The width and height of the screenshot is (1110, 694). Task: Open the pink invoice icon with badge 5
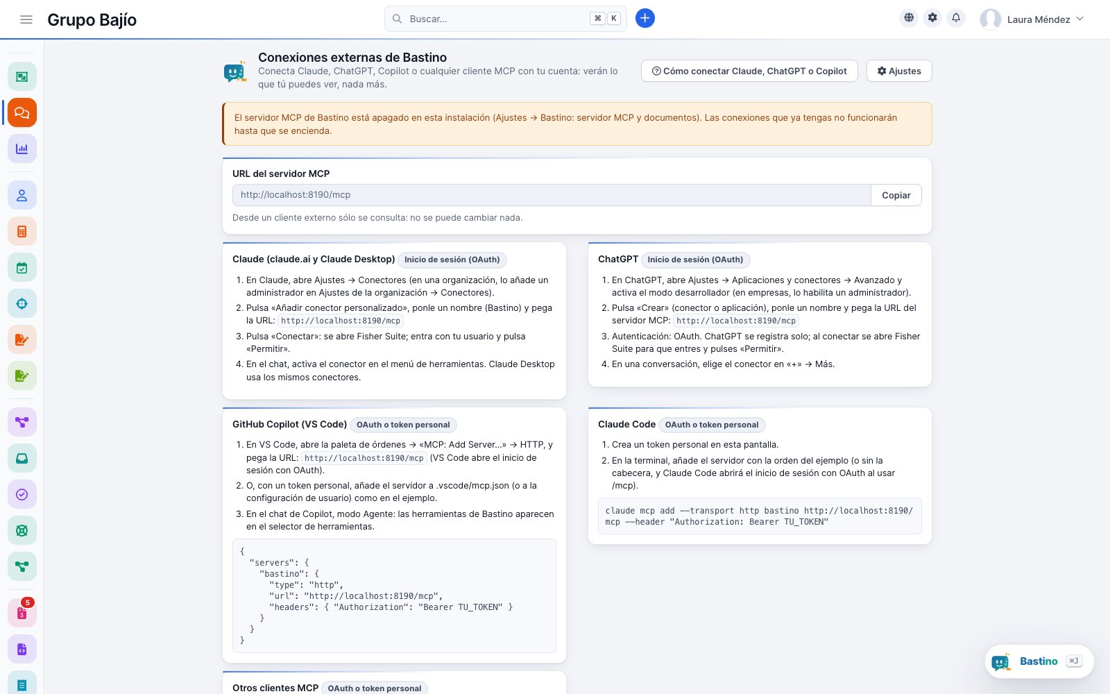(x=22, y=613)
